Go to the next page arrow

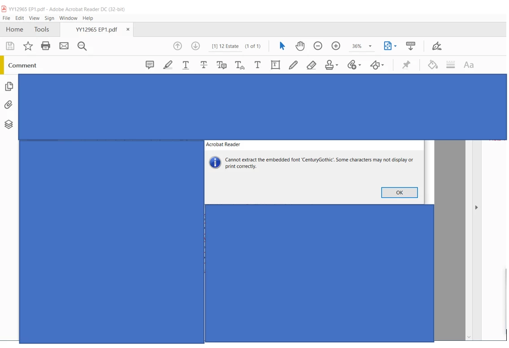[x=195, y=46]
